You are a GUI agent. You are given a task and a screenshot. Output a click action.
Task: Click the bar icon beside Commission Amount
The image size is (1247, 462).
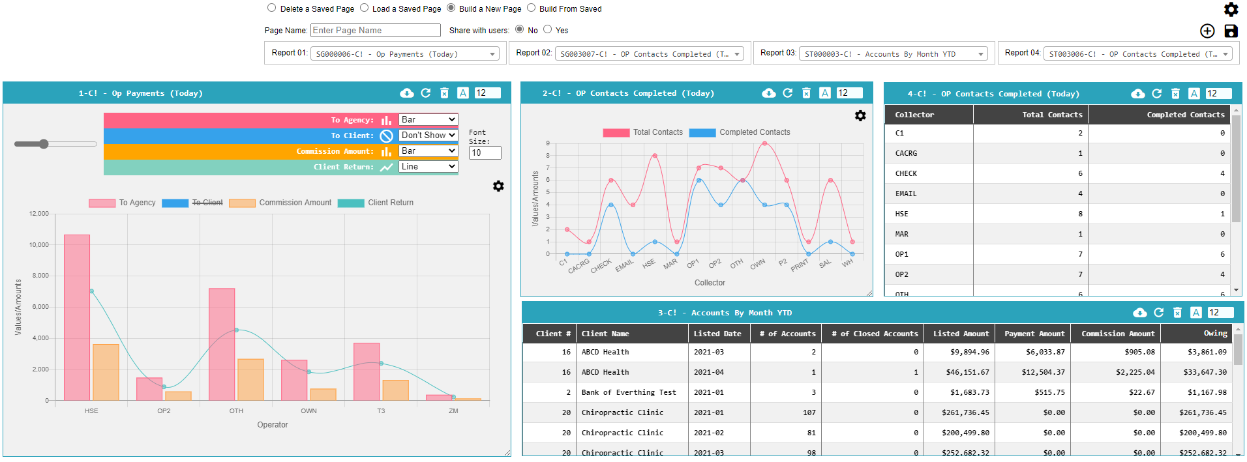[387, 151]
